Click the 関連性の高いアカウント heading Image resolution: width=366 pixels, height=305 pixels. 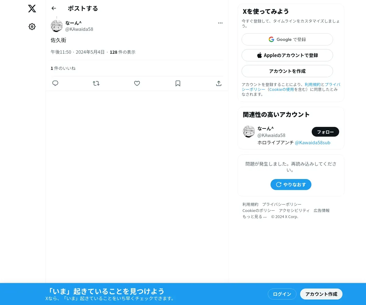(276, 115)
